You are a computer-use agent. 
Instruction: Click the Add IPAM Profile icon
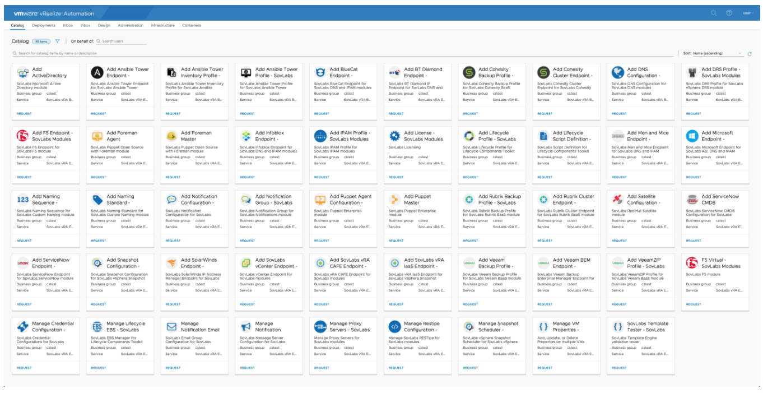[320, 136]
